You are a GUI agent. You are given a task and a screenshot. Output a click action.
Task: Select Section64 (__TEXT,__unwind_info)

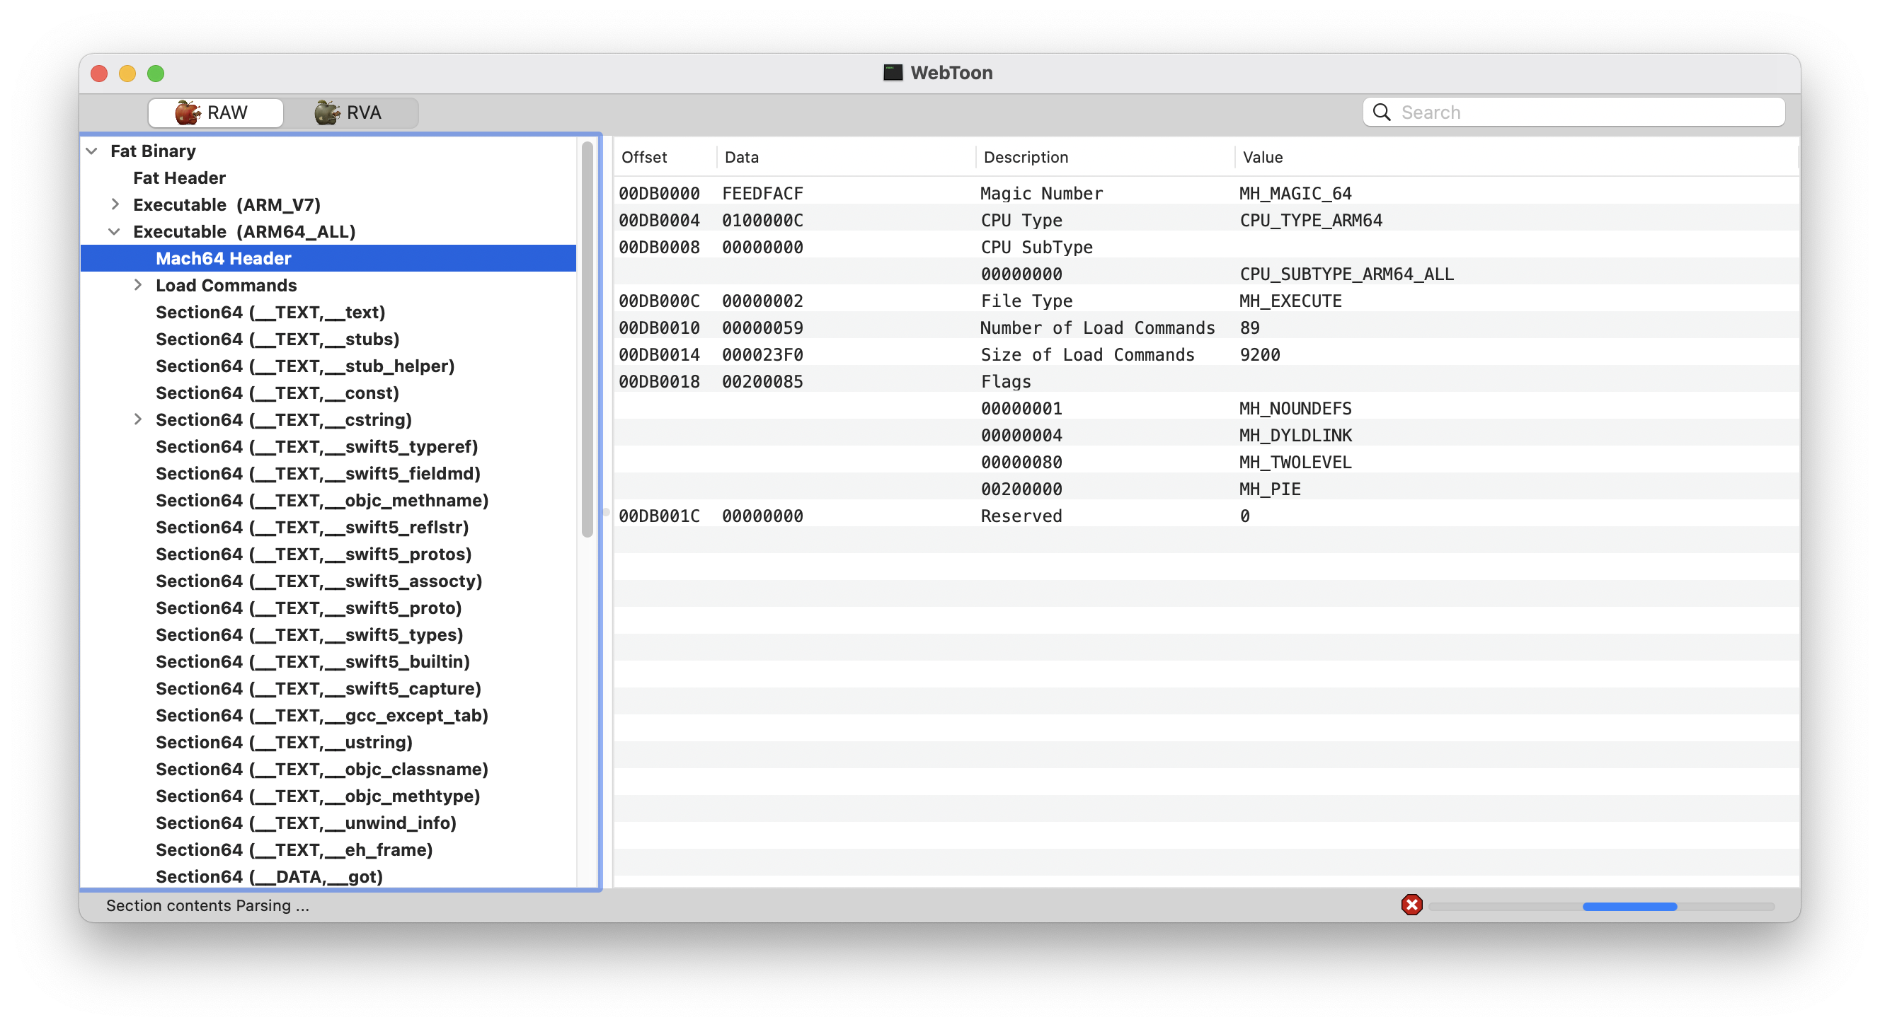(x=306, y=823)
